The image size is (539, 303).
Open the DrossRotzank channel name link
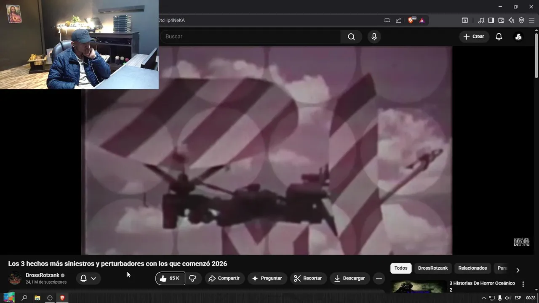coord(43,275)
